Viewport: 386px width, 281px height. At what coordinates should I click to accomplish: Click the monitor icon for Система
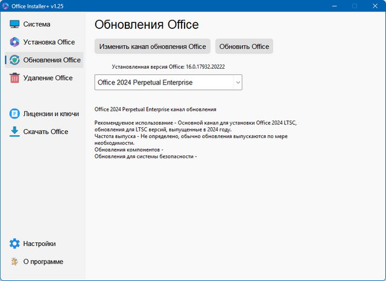coord(15,24)
